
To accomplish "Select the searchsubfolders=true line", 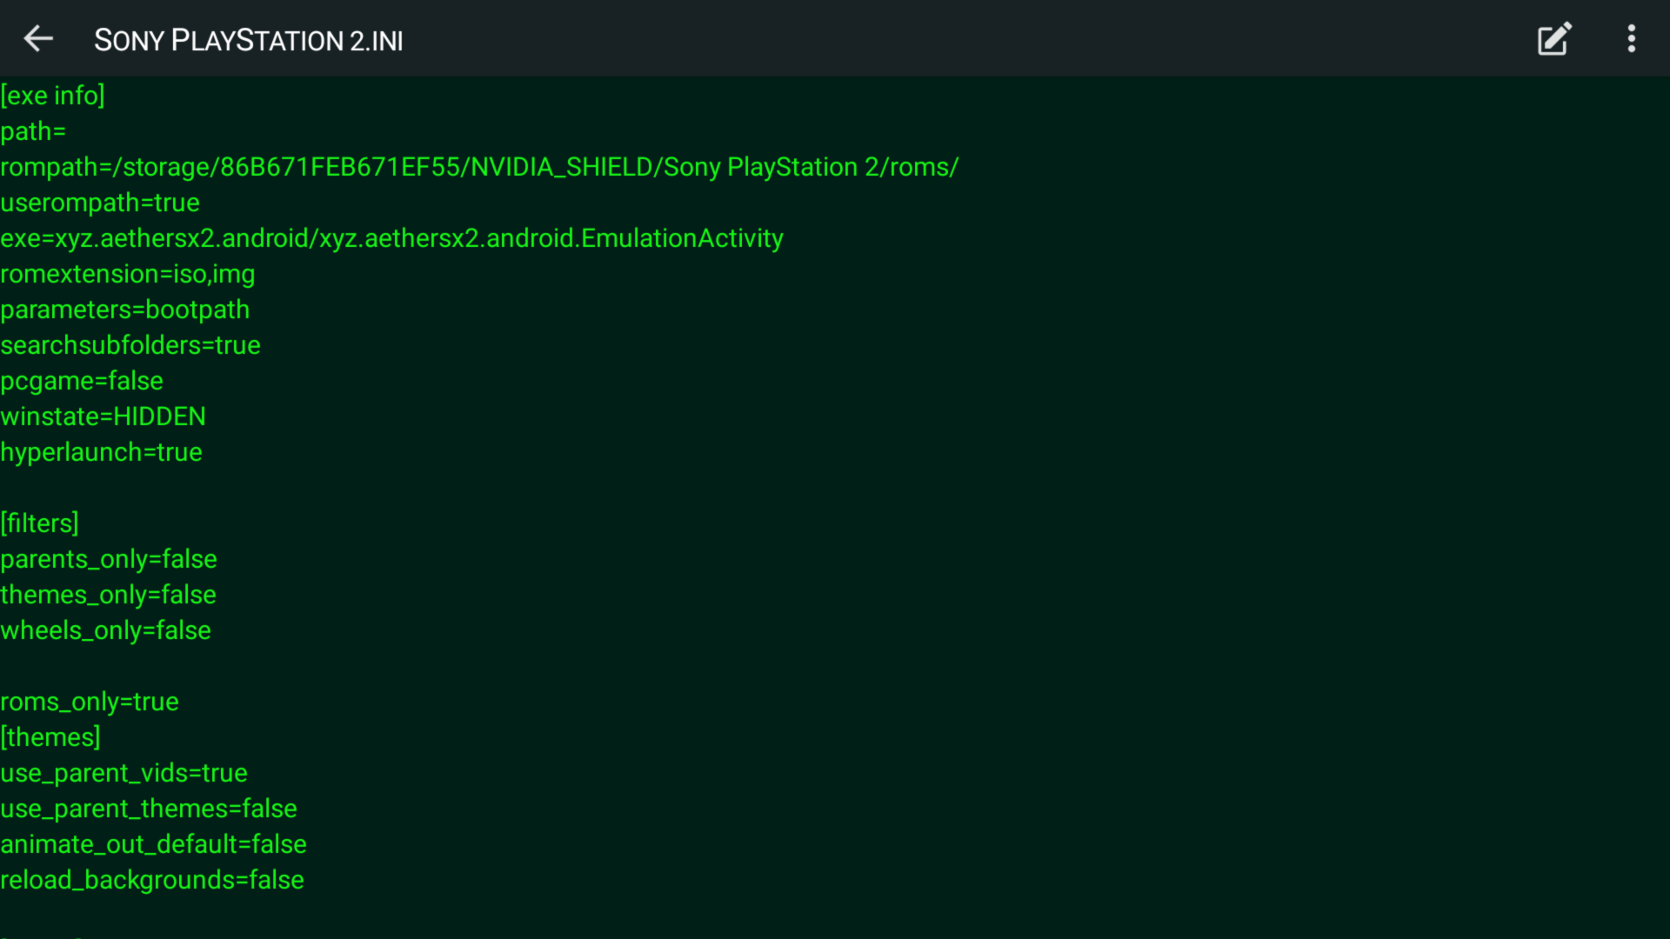I will (130, 345).
